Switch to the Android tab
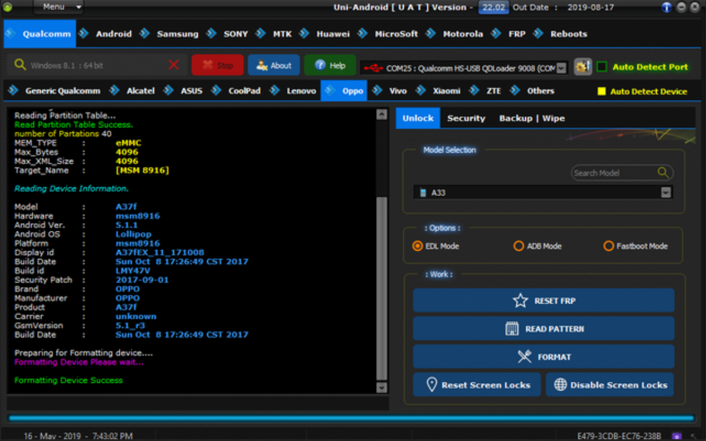Image resolution: width=706 pixels, height=441 pixels. point(113,34)
